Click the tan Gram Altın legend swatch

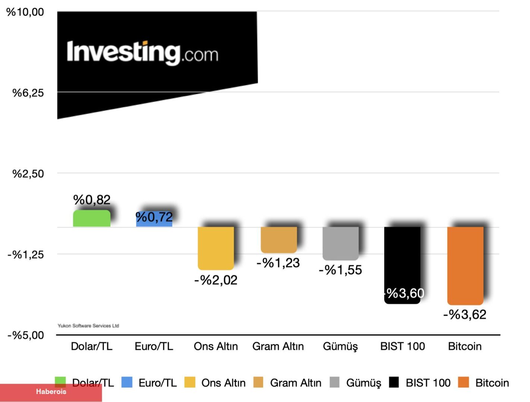coord(258,382)
